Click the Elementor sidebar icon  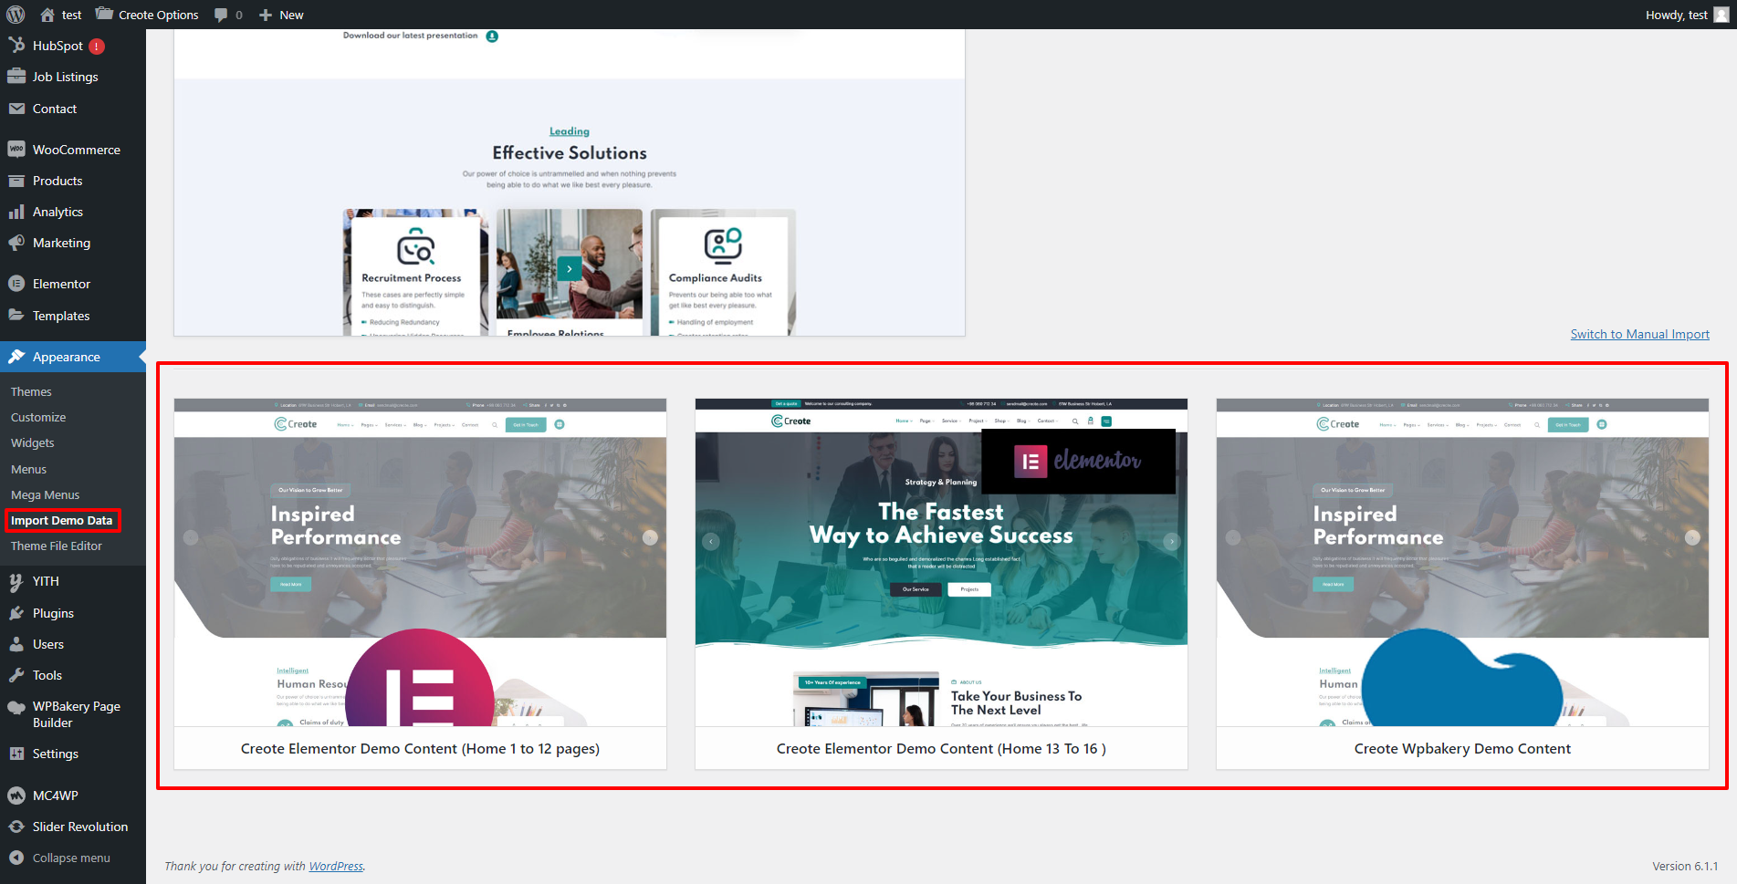(x=16, y=284)
